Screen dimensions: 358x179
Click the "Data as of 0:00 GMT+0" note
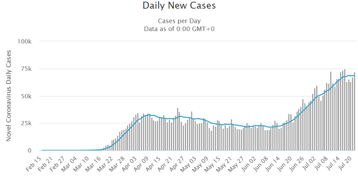point(179,29)
